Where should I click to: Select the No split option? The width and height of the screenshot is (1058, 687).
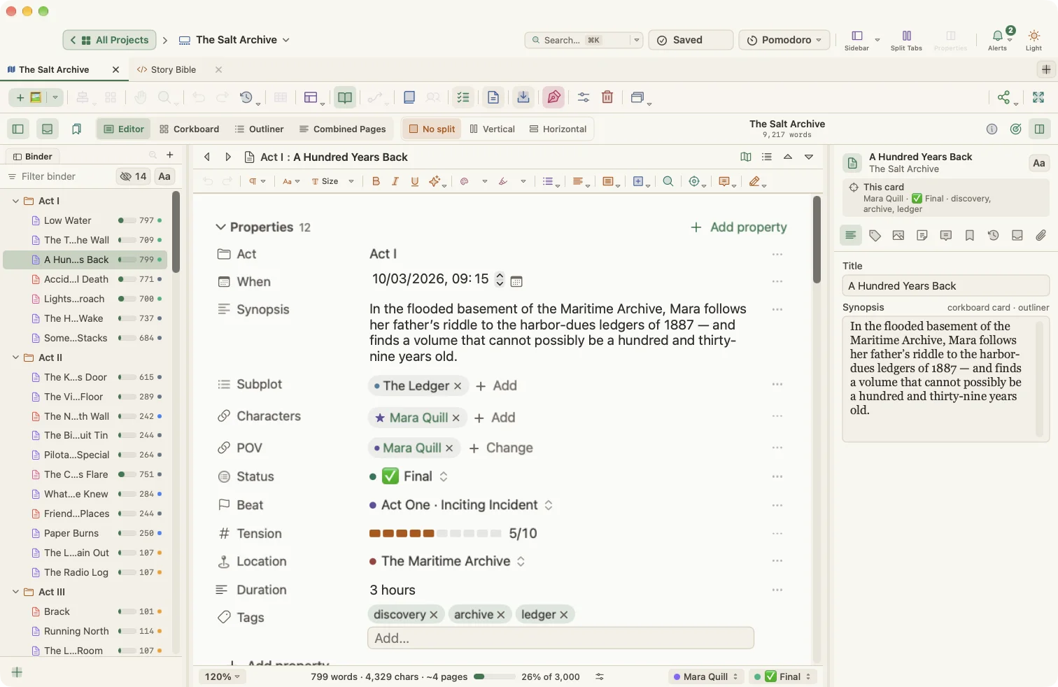pos(432,129)
